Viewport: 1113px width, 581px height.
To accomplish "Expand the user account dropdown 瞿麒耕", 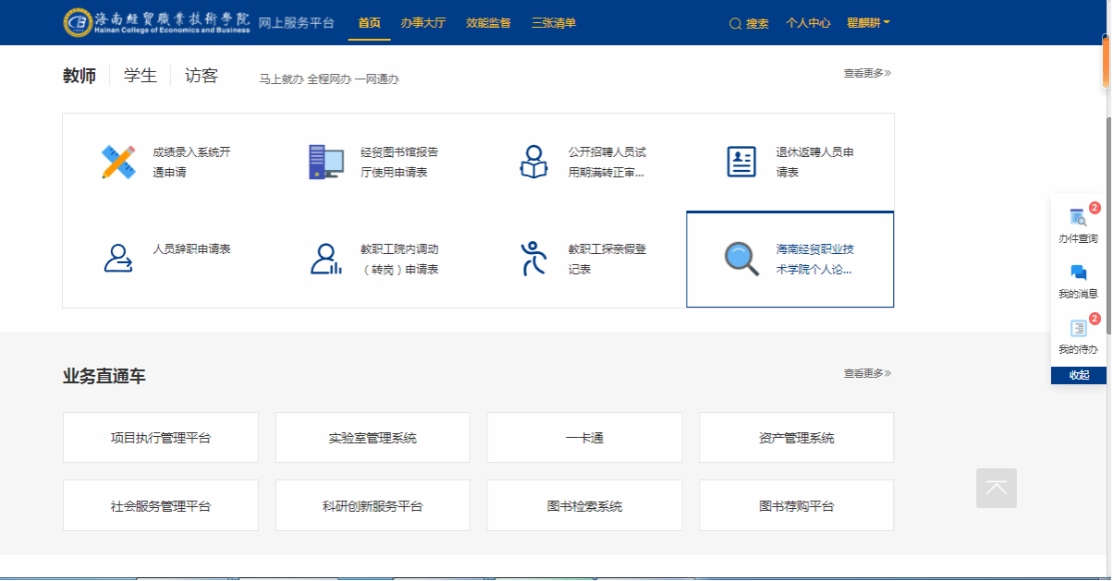I will (868, 23).
